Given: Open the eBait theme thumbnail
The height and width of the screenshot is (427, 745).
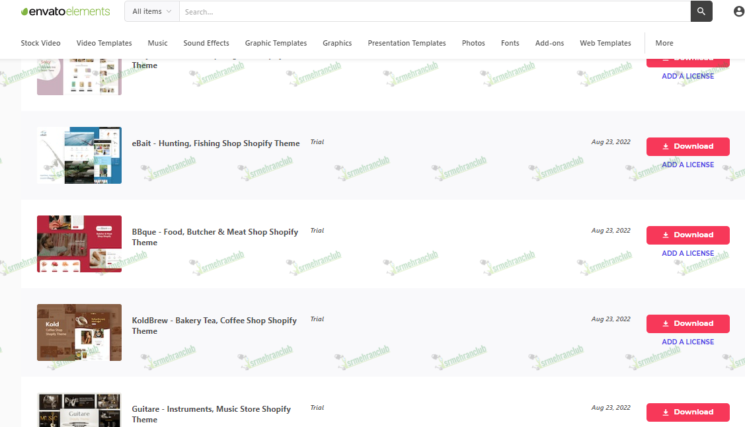Looking at the screenshot, I should pos(79,155).
